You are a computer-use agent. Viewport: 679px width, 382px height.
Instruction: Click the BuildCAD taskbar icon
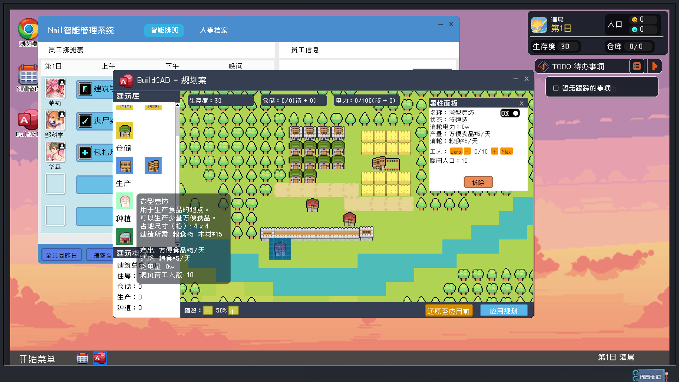click(x=100, y=358)
